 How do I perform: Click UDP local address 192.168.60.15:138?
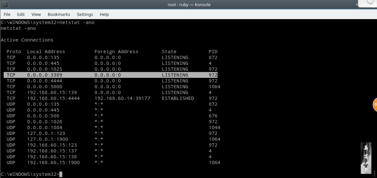click(x=52, y=157)
